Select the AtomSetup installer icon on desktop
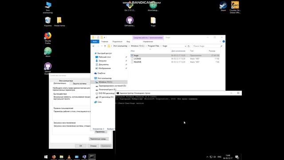 (x=153, y=7)
